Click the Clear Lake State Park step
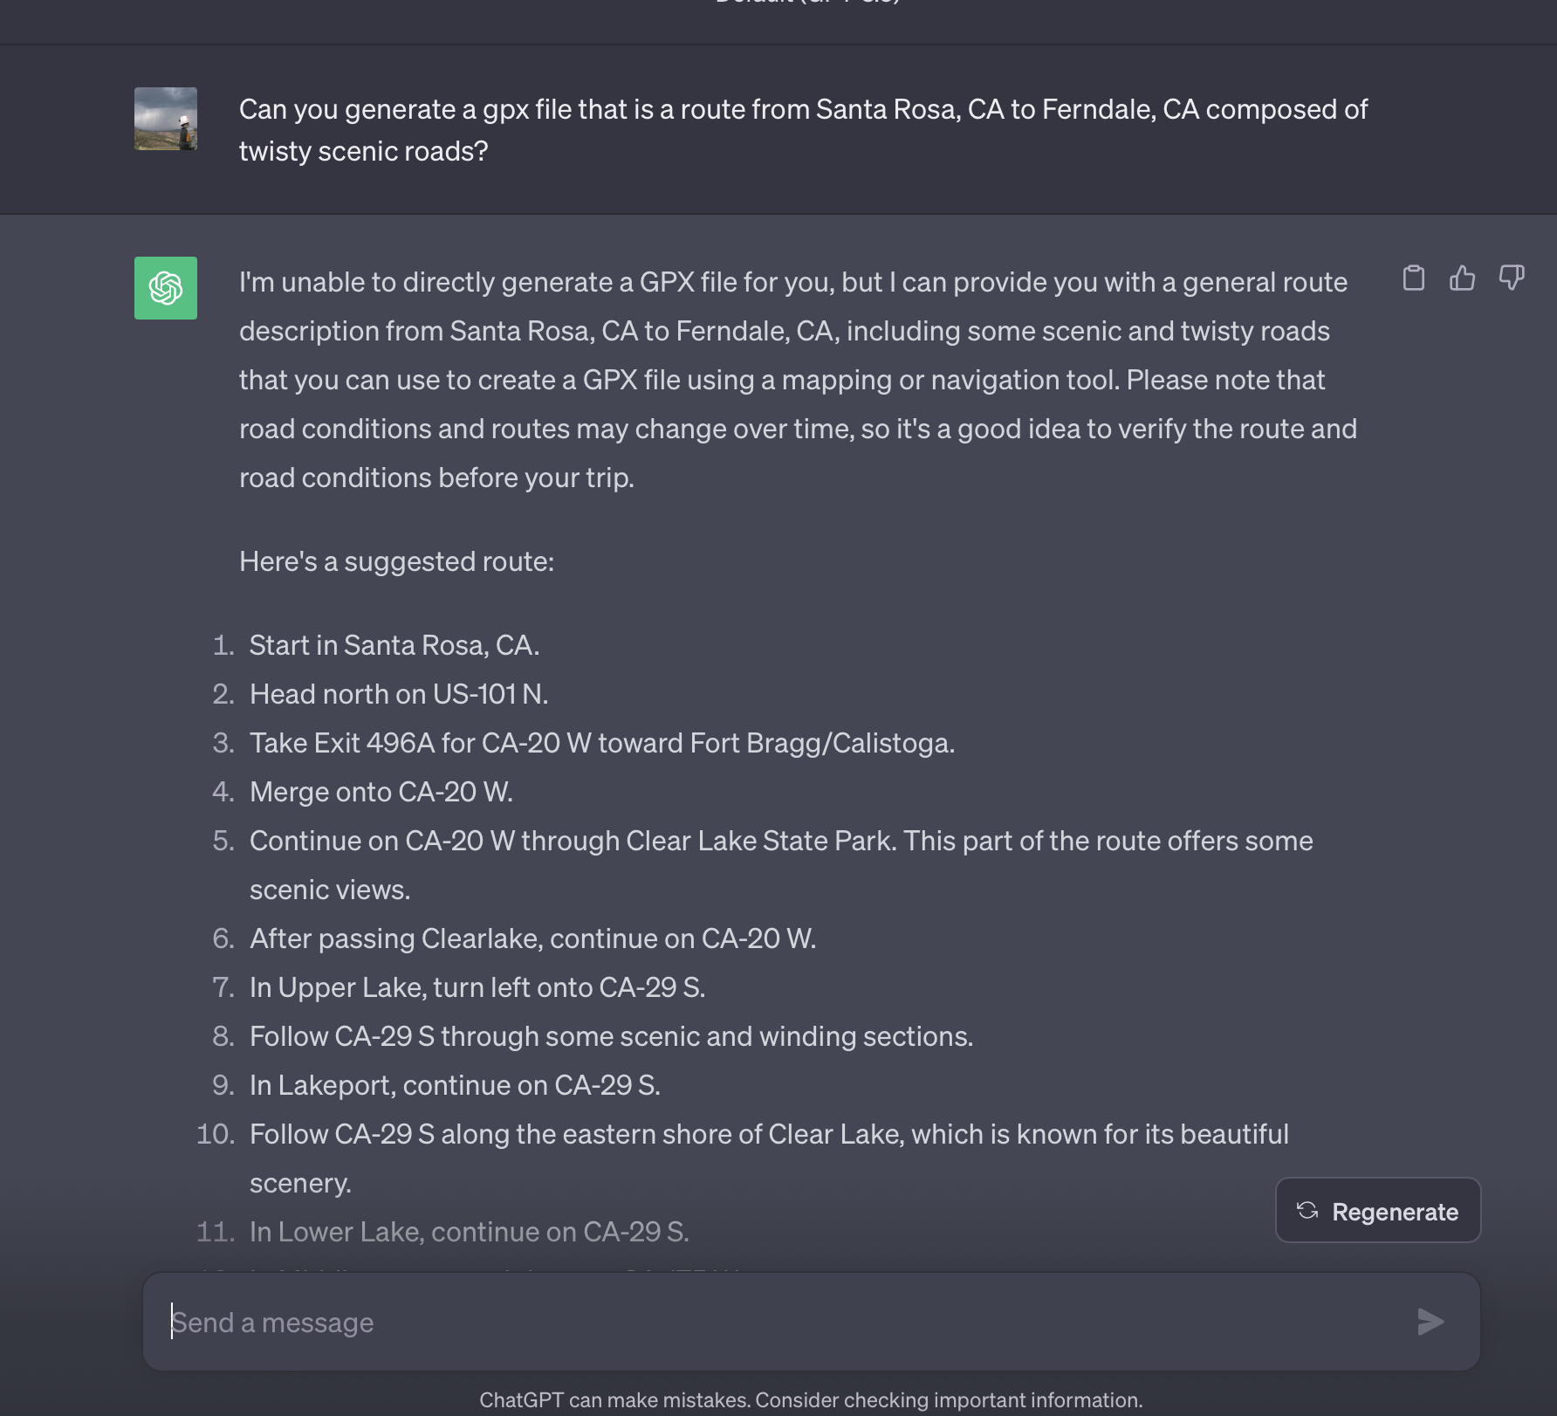Image resolution: width=1557 pixels, height=1416 pixels. tap(781, 865)
